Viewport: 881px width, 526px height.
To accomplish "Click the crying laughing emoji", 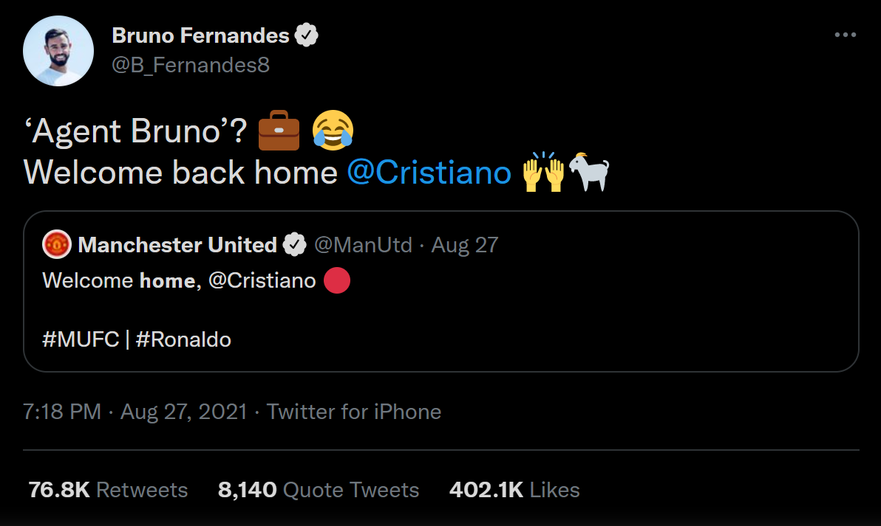I will coord(333,131).
